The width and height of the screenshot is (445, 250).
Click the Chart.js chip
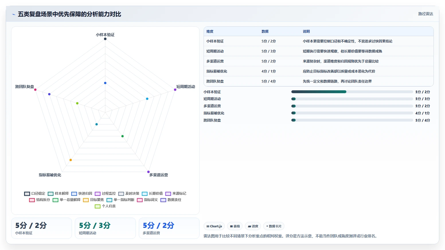tap(214, 226)
